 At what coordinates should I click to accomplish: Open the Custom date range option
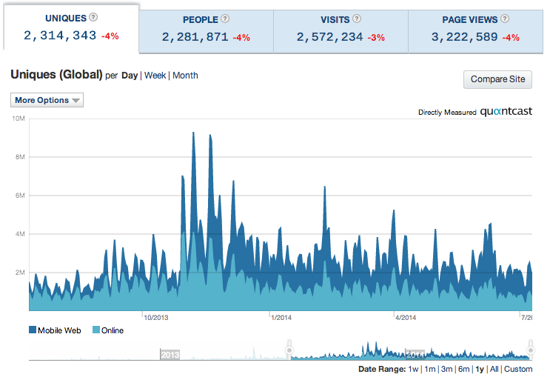[x=518, y=369]
